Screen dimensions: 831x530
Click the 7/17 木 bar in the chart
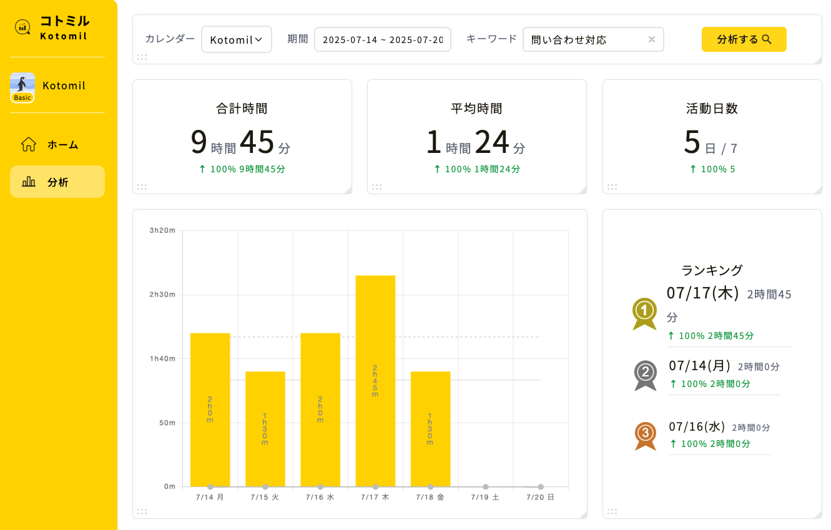pyautogui.click(x=375, y=381)
